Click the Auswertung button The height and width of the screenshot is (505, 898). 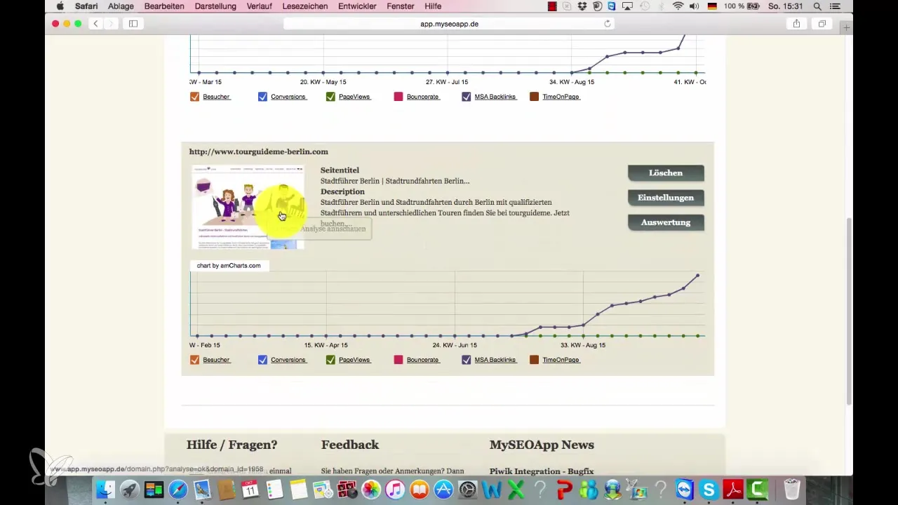pos(666,222)
